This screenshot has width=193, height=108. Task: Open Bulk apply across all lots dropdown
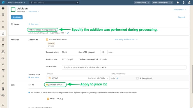pyautogui.click(x=126, y=40)
